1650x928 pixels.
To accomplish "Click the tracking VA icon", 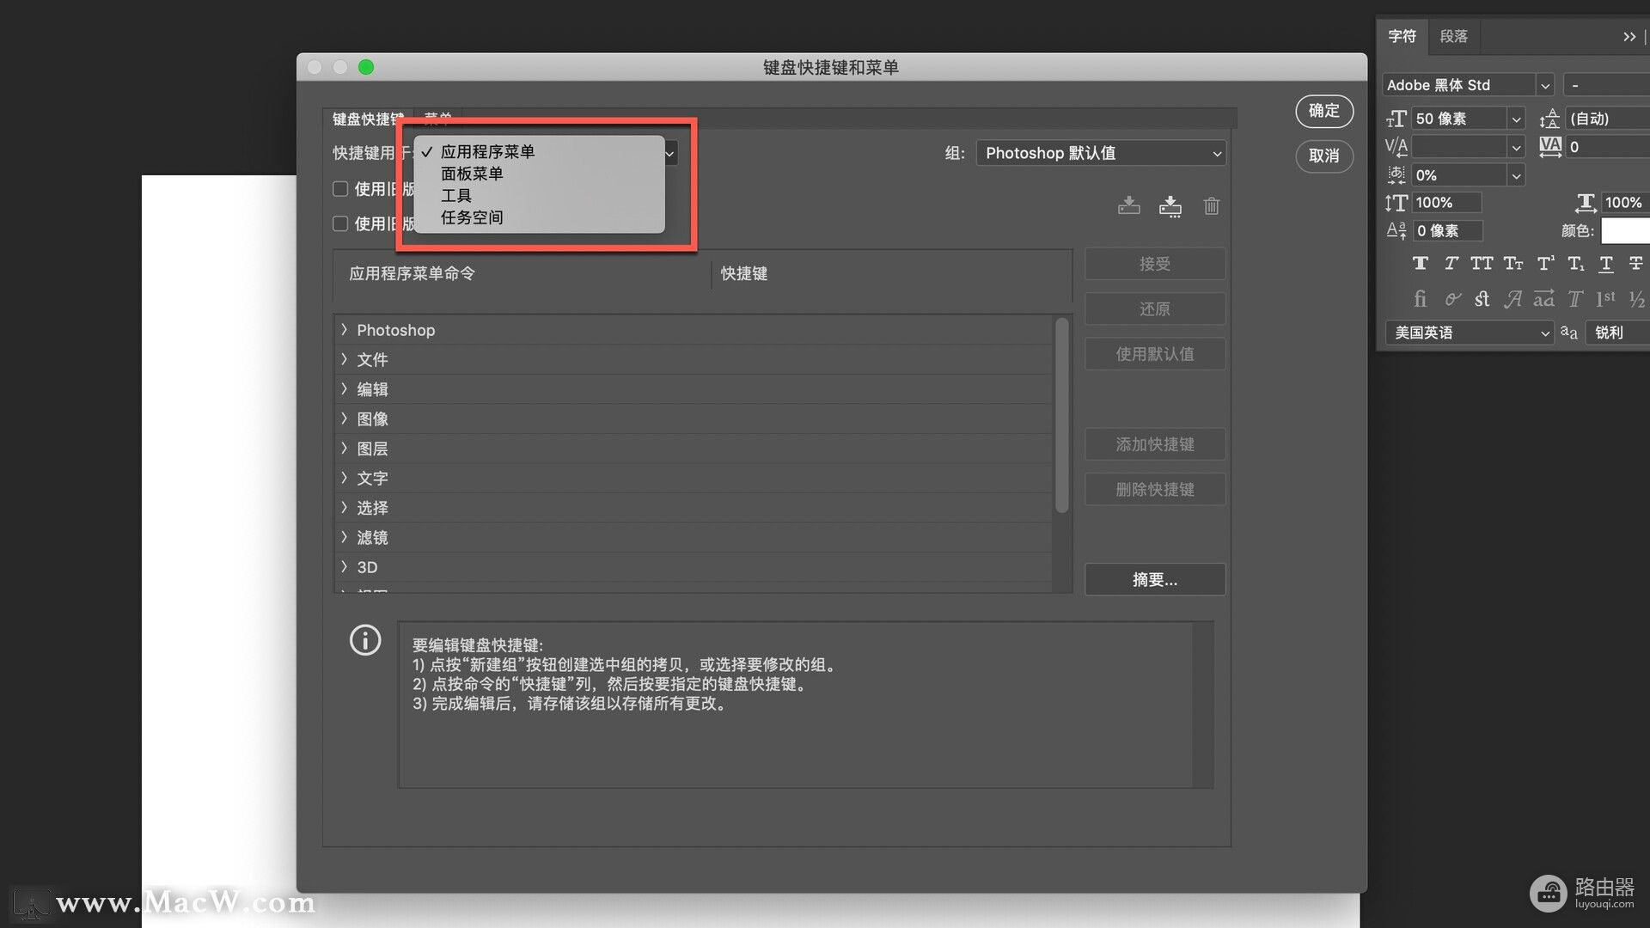I will coord(1550,147).
